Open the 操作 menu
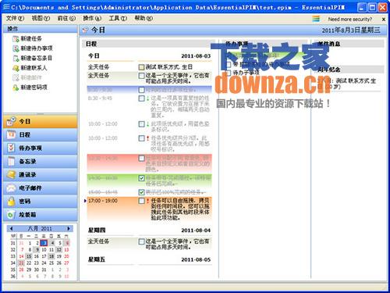The width and height of the screenshot is (390, 293). (x=92, y=18)
